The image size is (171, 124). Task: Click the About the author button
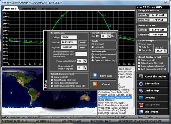(x=152, y=76)
